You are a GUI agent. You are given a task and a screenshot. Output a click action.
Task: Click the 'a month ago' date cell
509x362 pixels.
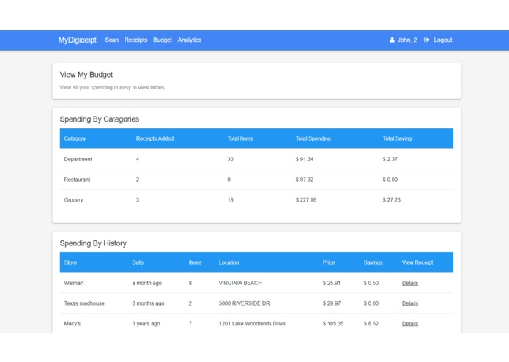[146, 283]
